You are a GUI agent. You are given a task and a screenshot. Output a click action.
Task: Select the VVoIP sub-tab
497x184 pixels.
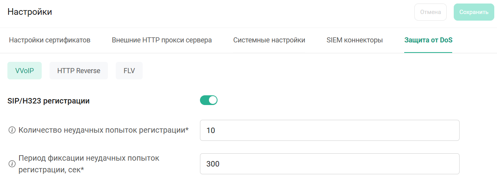click(x=25, y=71)
